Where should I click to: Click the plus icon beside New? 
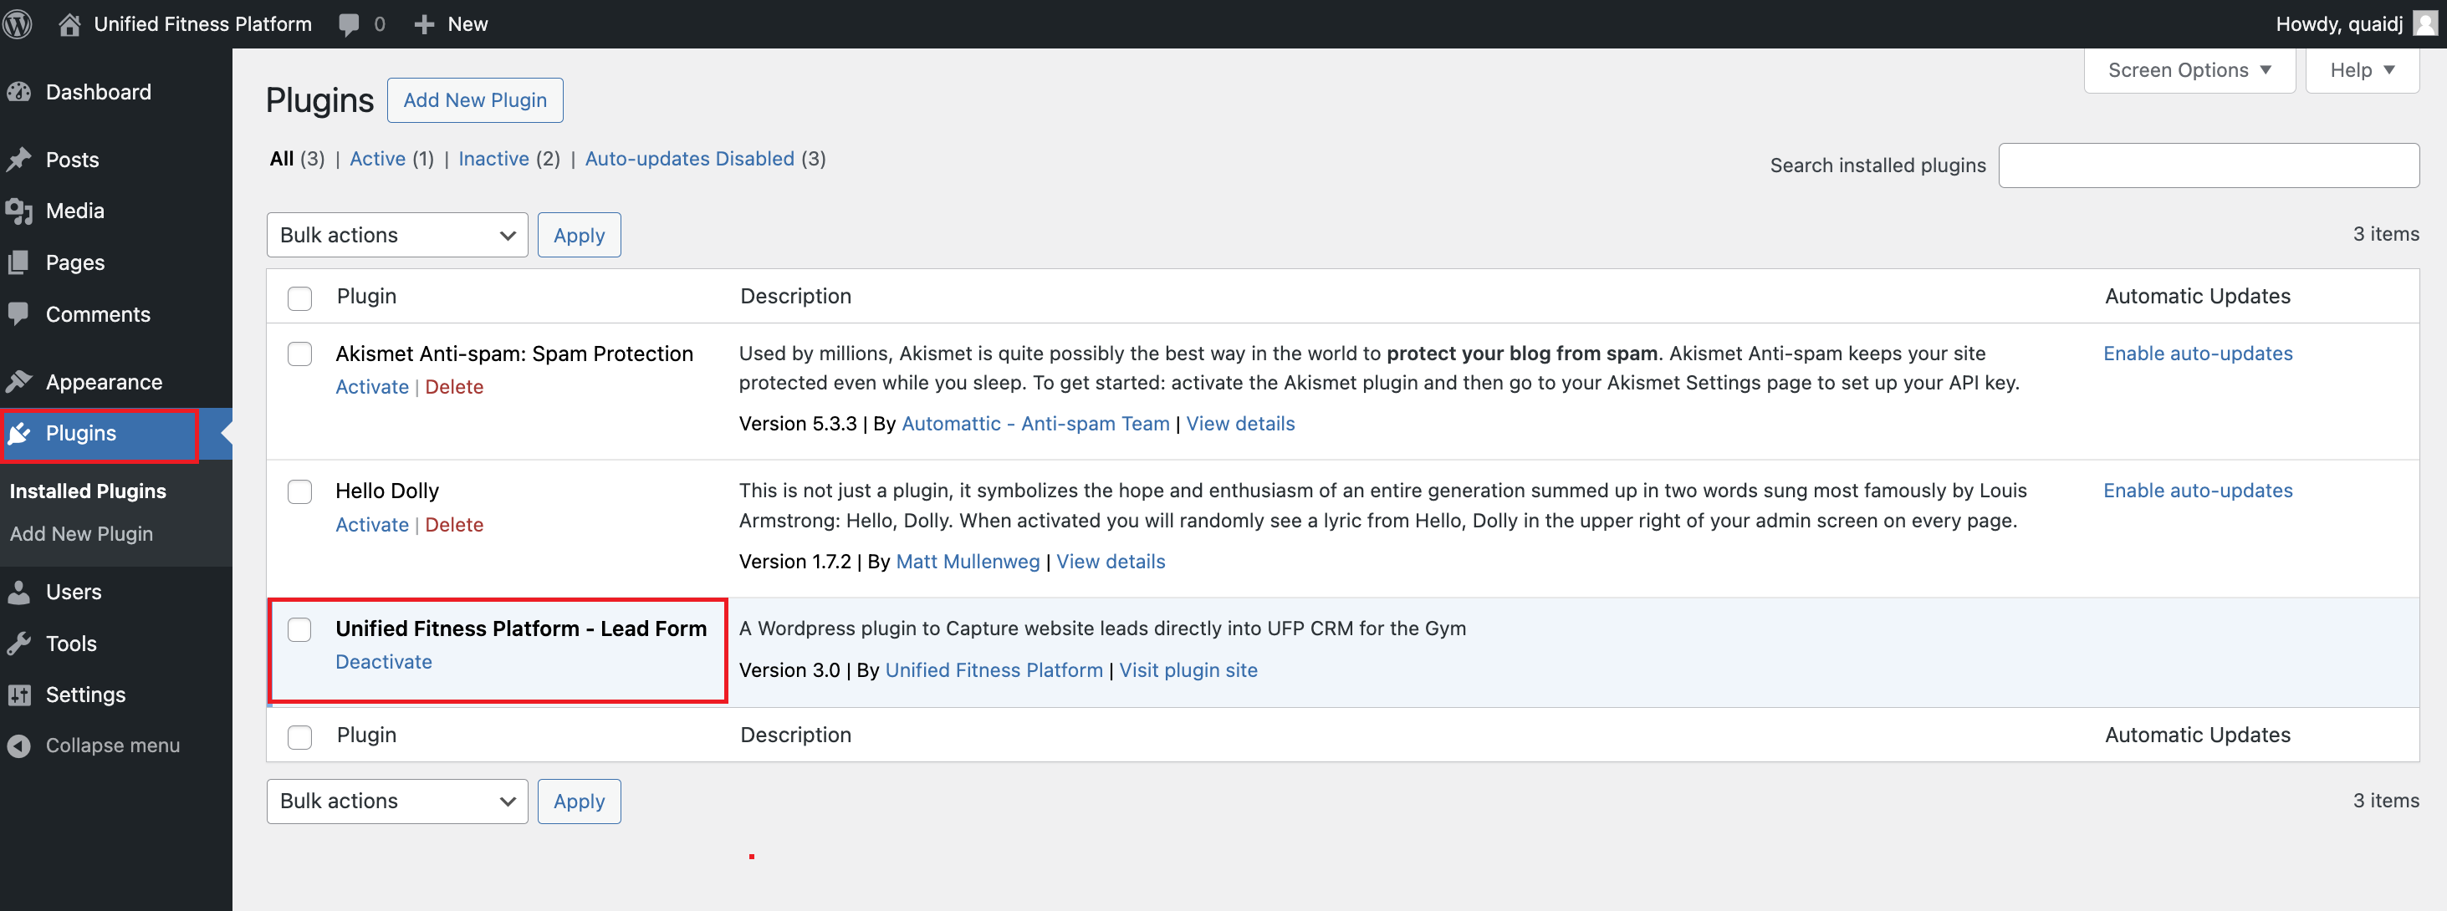click(x=424, y=25)
